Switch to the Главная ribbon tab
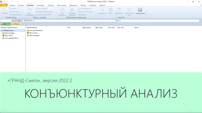Screen dimensions: 202x113 [x=12, y=5]
